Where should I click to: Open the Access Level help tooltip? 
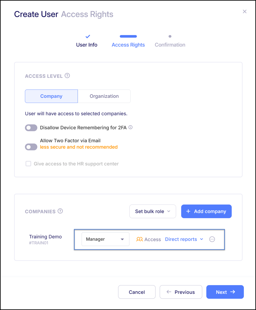(67, 76)
